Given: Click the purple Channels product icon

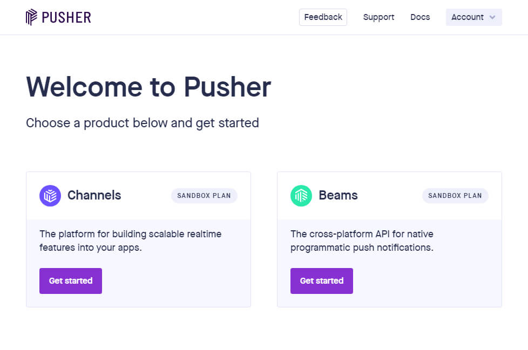Looking at the screenshot, I should click(50, 195).
